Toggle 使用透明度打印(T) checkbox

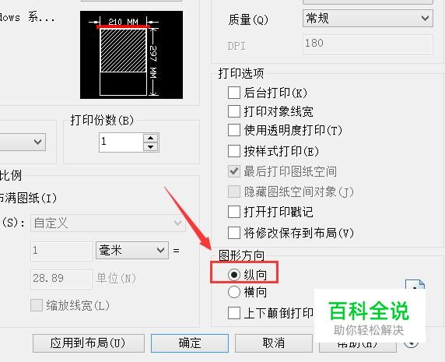(234, 130)
